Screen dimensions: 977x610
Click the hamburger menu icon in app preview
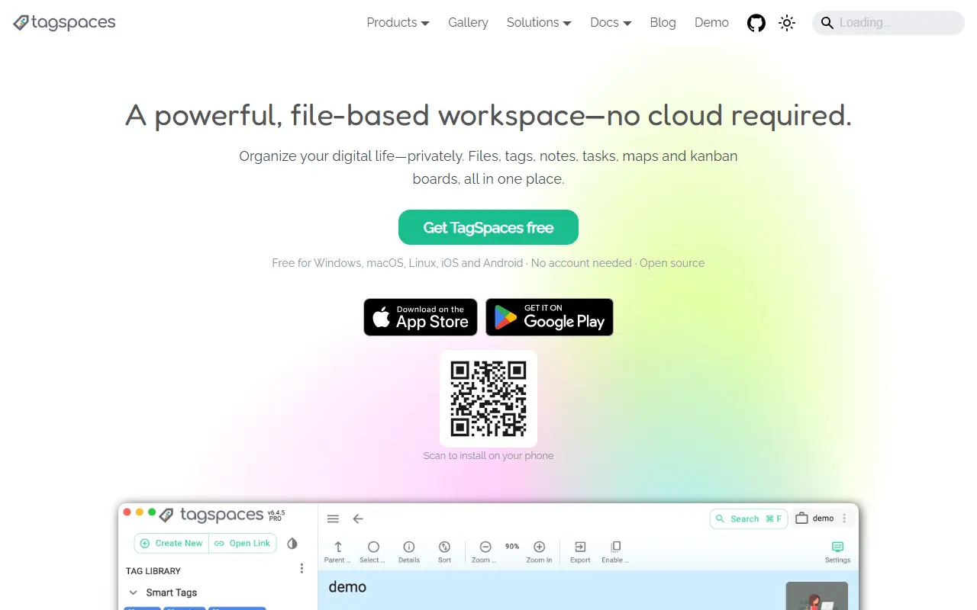click(333, 519)
